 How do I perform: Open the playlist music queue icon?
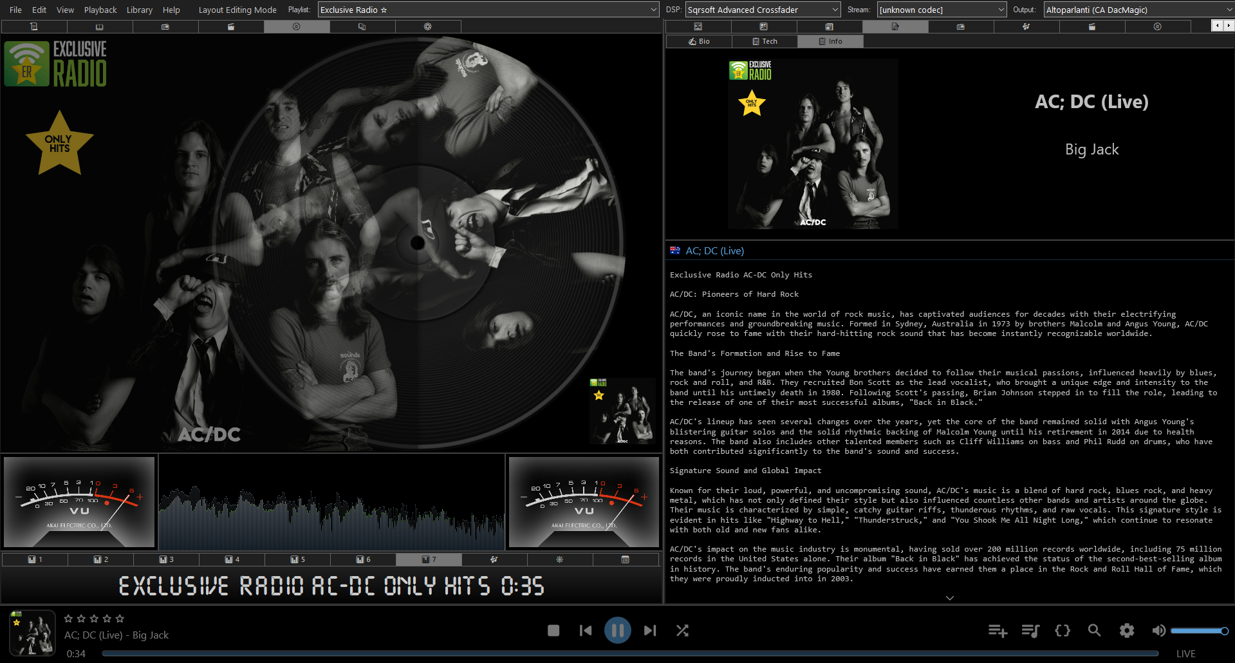point(1030,631)
